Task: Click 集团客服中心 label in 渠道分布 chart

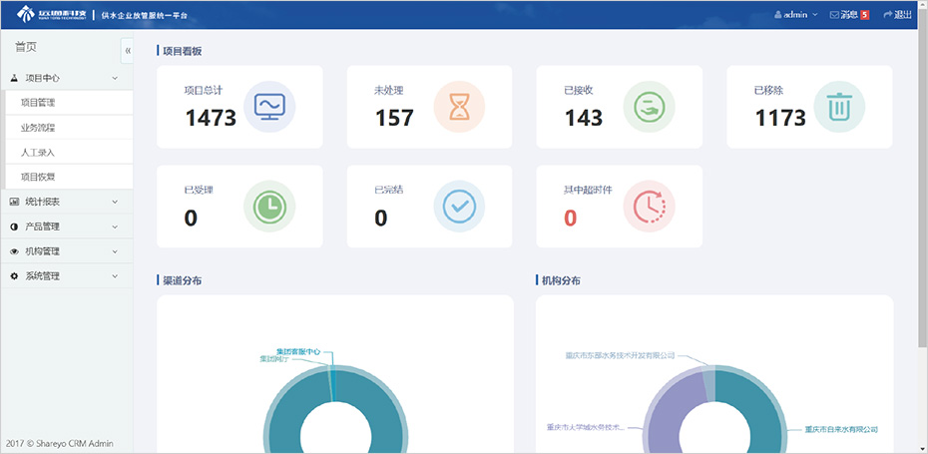Action: point(298,351)
